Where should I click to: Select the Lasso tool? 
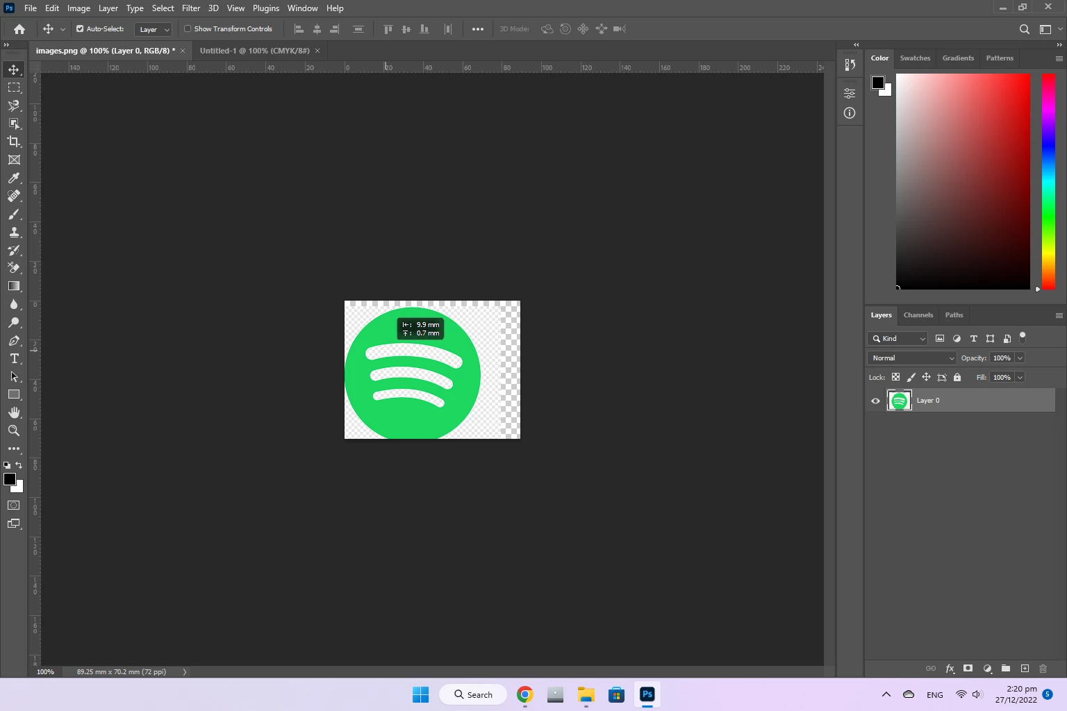click(14, 106)
